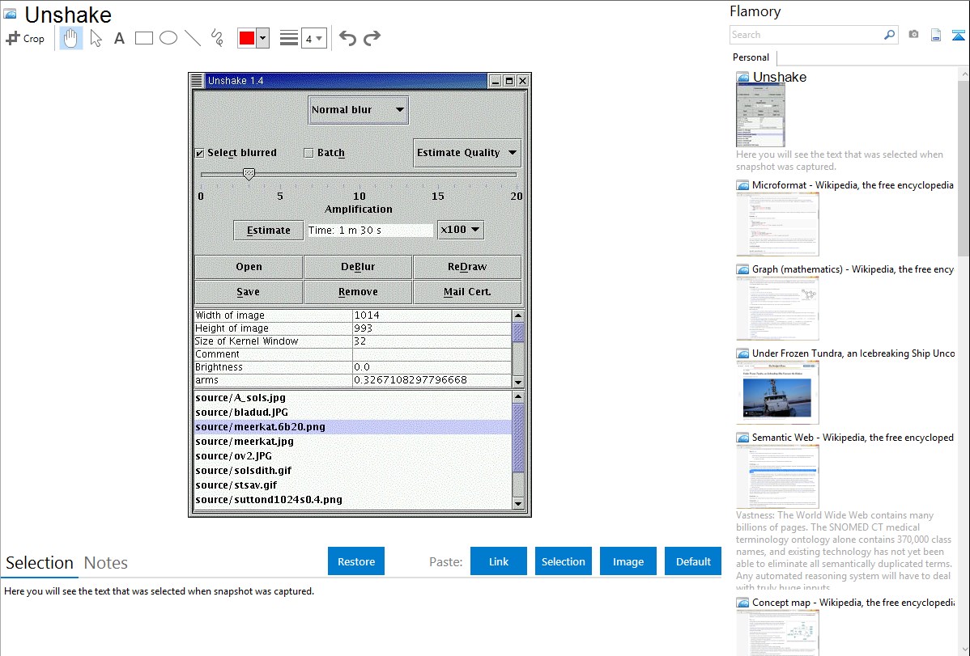Select the ellipse shape tool
Viewport: 970px width, 656px height.
pos(168,38)
